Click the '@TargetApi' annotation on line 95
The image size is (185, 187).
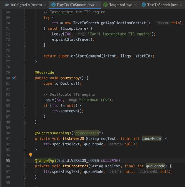click(45, 160)
